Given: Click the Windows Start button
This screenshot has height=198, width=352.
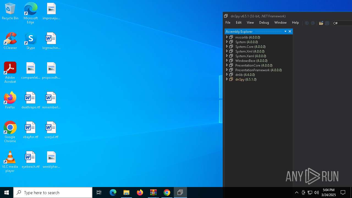Looking at the screenshot, I should (7, 193).
